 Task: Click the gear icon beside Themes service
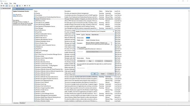click(x=35, y=13)
